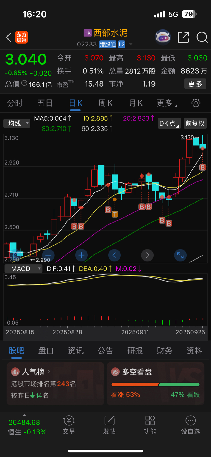Open search with magnifier icon

click(x=202, y=37)
